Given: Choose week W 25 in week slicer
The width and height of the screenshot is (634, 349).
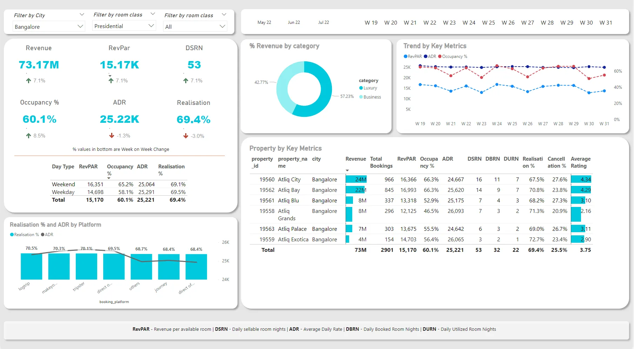Looking at the screenshot, I should (x=488, y=23).
